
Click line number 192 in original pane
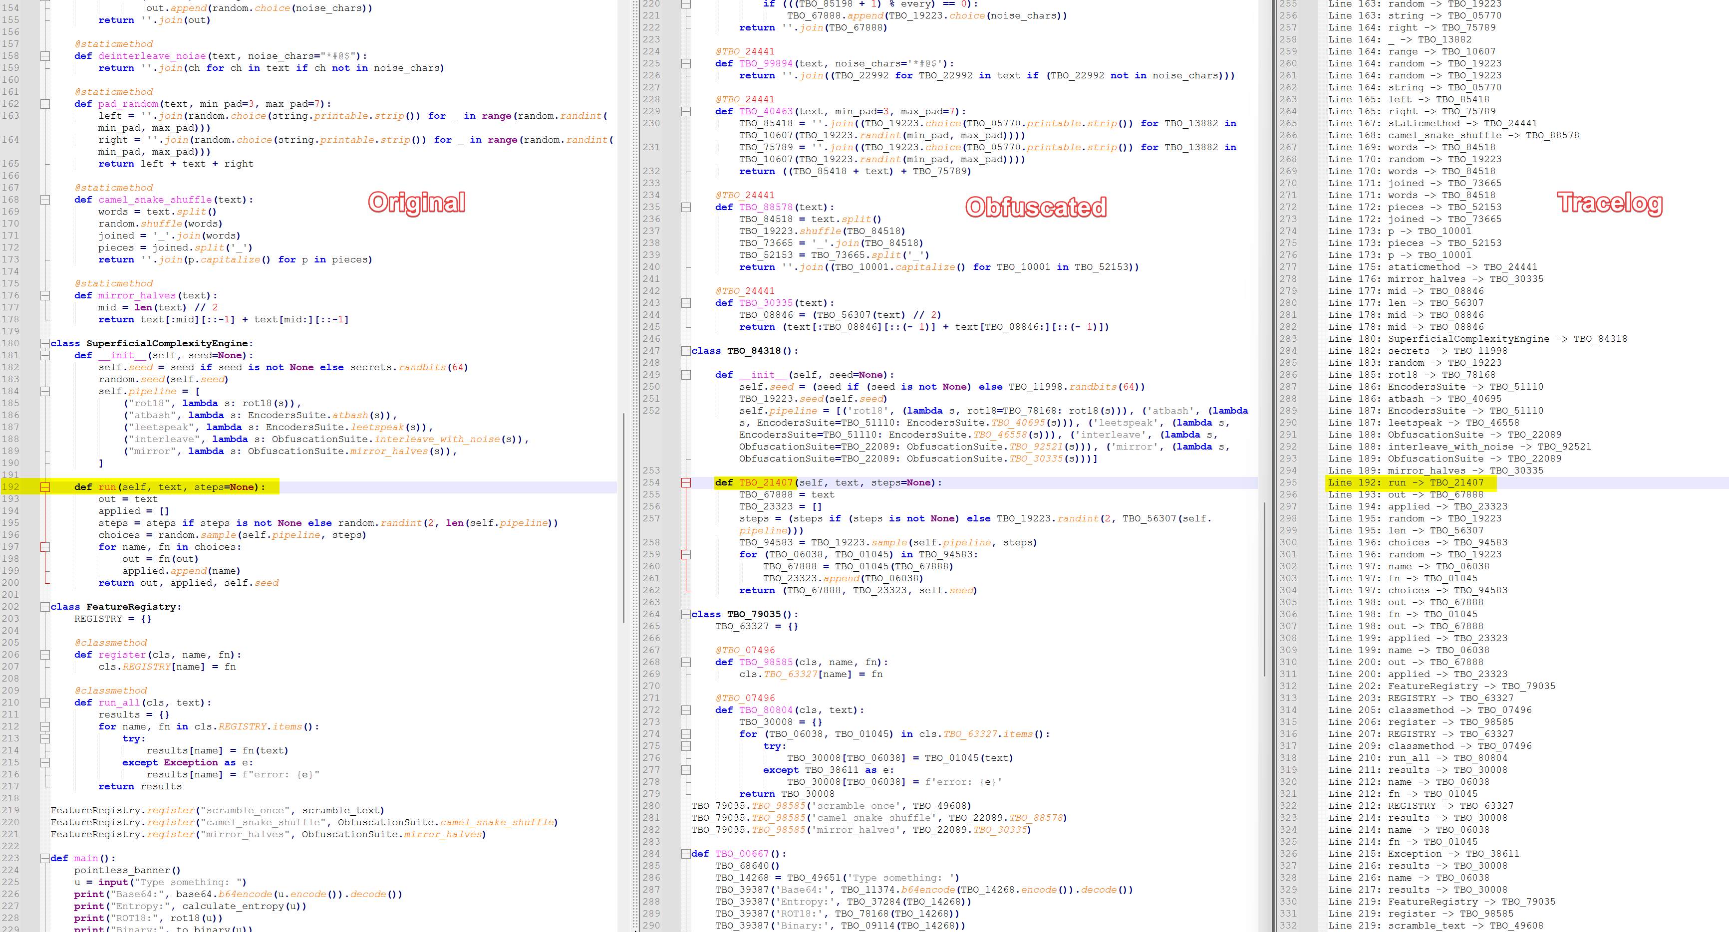[11, 487]
